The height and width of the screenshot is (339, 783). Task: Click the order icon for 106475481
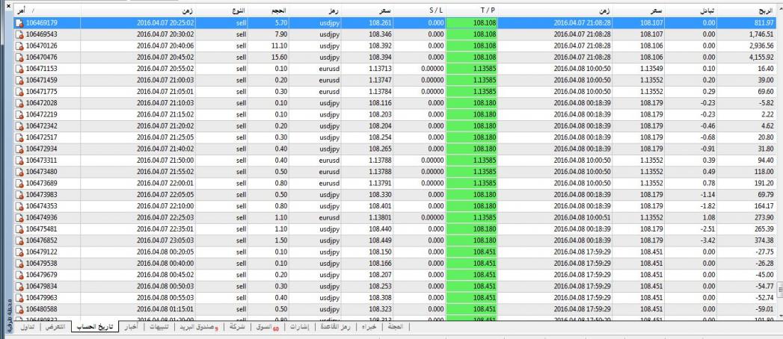[19, 229]
